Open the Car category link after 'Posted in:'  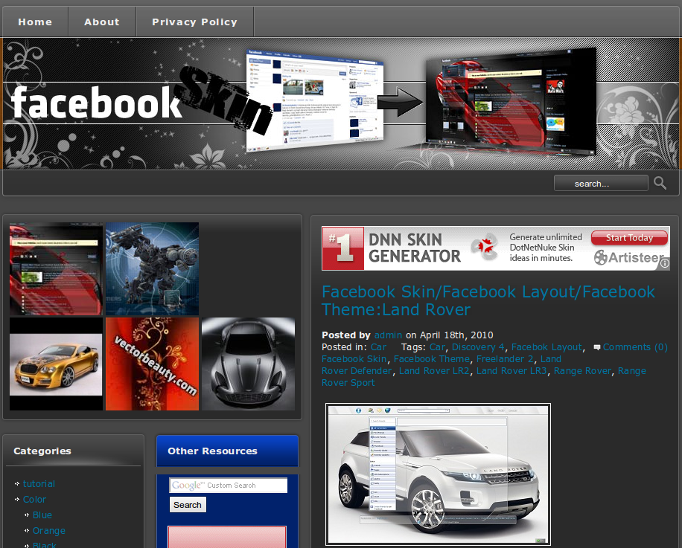click(x=378, y=347)
